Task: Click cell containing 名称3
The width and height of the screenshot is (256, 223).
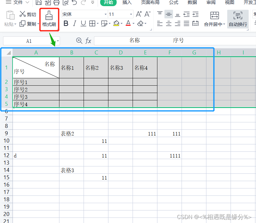Action: click(120, 68)
